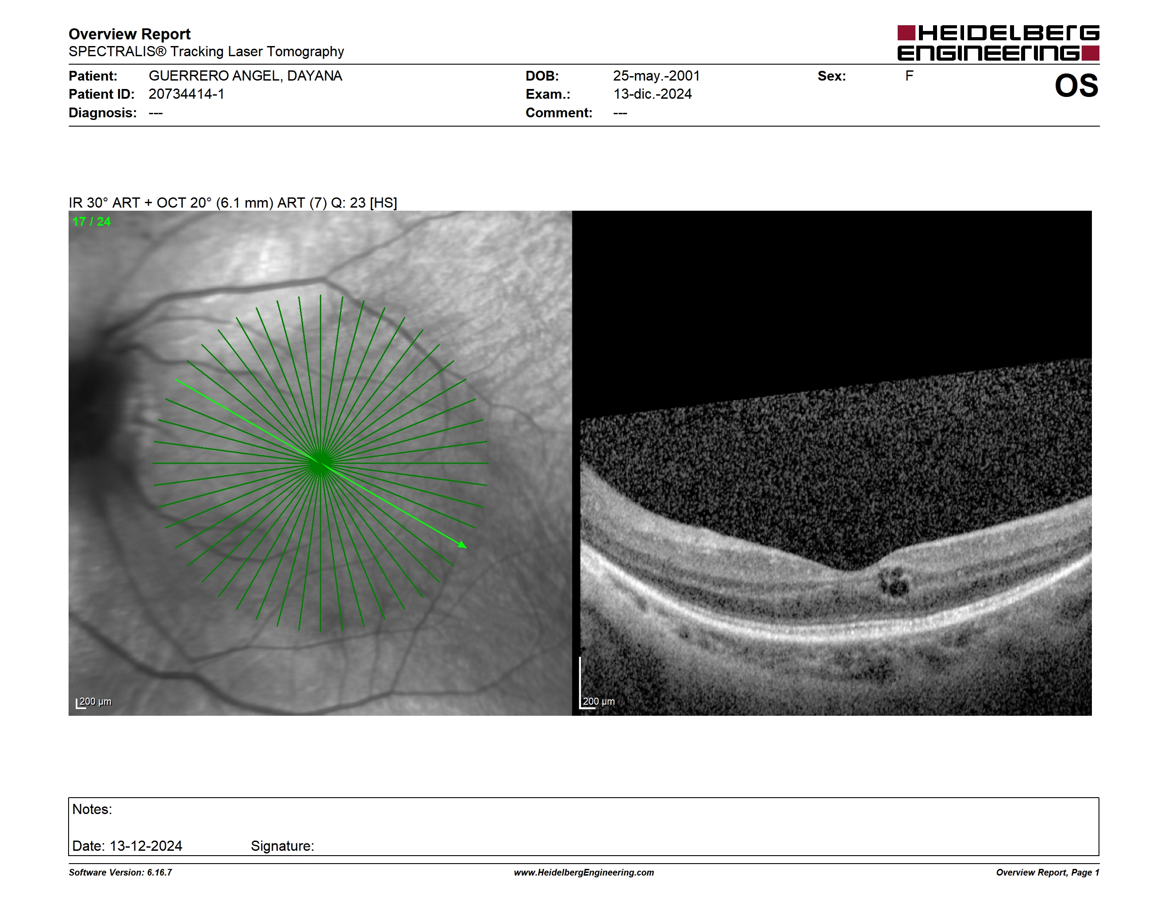Click the Sex value 'F'
This screenshot has height=903, width=1168.
coord(909,76)
